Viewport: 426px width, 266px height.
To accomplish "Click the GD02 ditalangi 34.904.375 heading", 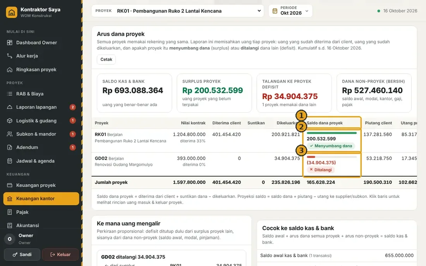I will click(133, 257).
